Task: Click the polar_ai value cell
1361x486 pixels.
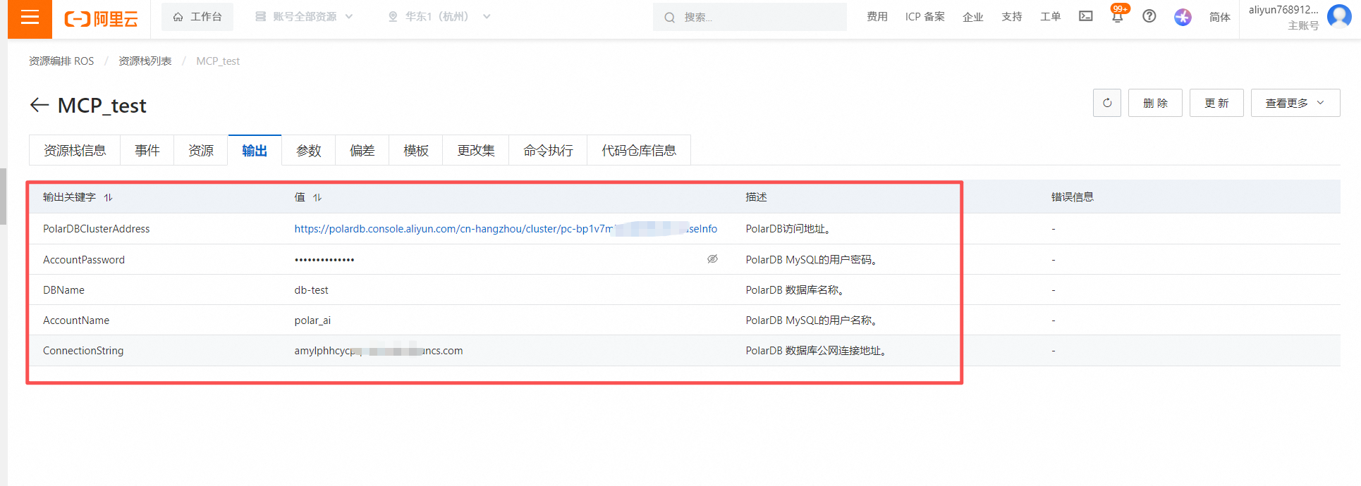Action: 312,320
